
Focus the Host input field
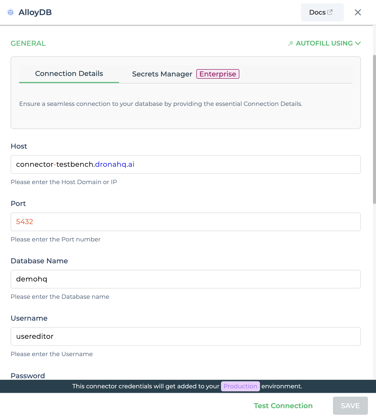(186, 164)
